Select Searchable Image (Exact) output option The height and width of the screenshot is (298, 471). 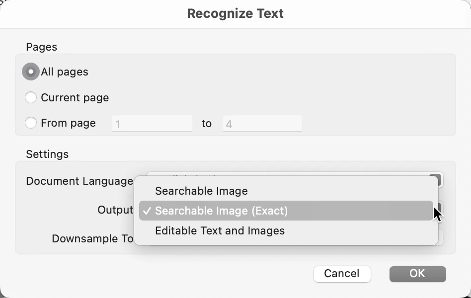click(x=221, y=211)
